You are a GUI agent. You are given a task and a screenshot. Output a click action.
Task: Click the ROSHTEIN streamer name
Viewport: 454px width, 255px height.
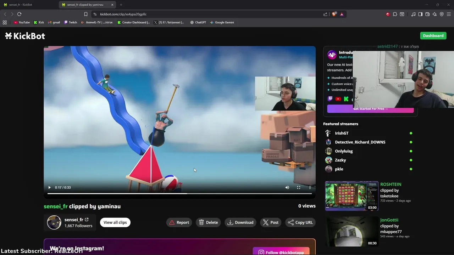click(391, 185)
